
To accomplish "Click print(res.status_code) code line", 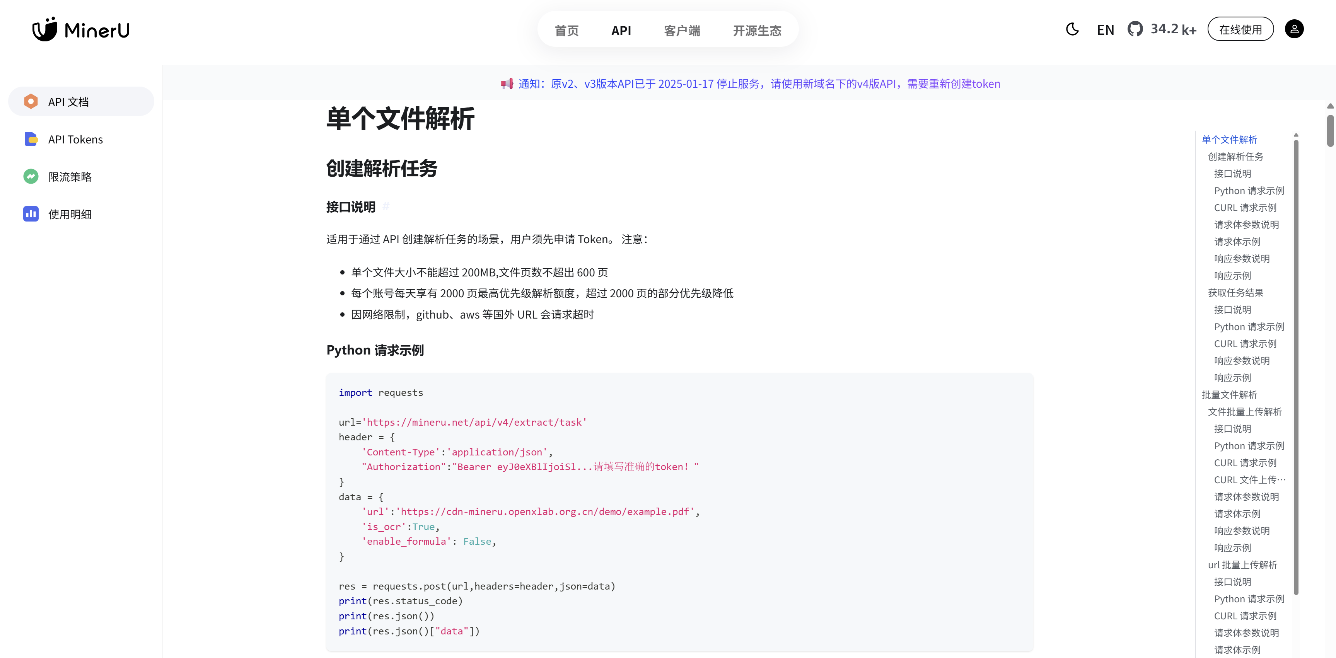I will (x=400, y=601).
